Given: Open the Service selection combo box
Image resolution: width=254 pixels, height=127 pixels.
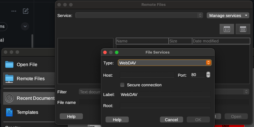Looking at the screenshot, I should [x=139, y=16].
